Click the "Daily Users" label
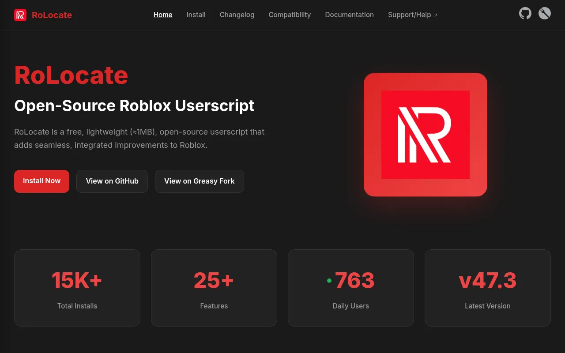Viewport: 565px width, 353px height. (351, 306)
